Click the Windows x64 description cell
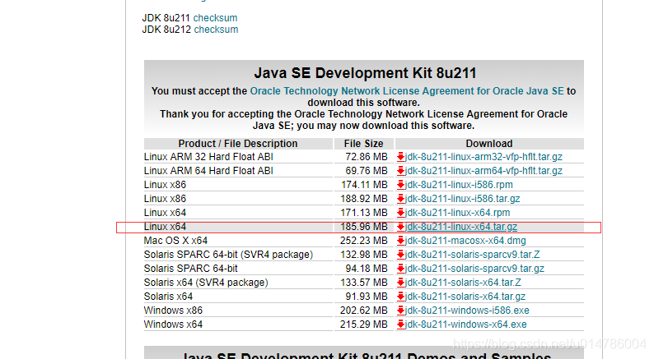This screenshot has height=359, width=654. click(173, 324)
